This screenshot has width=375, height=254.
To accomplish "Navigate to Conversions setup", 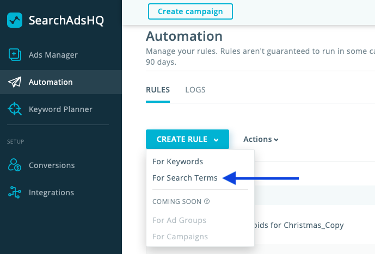I will coord(52,165).
